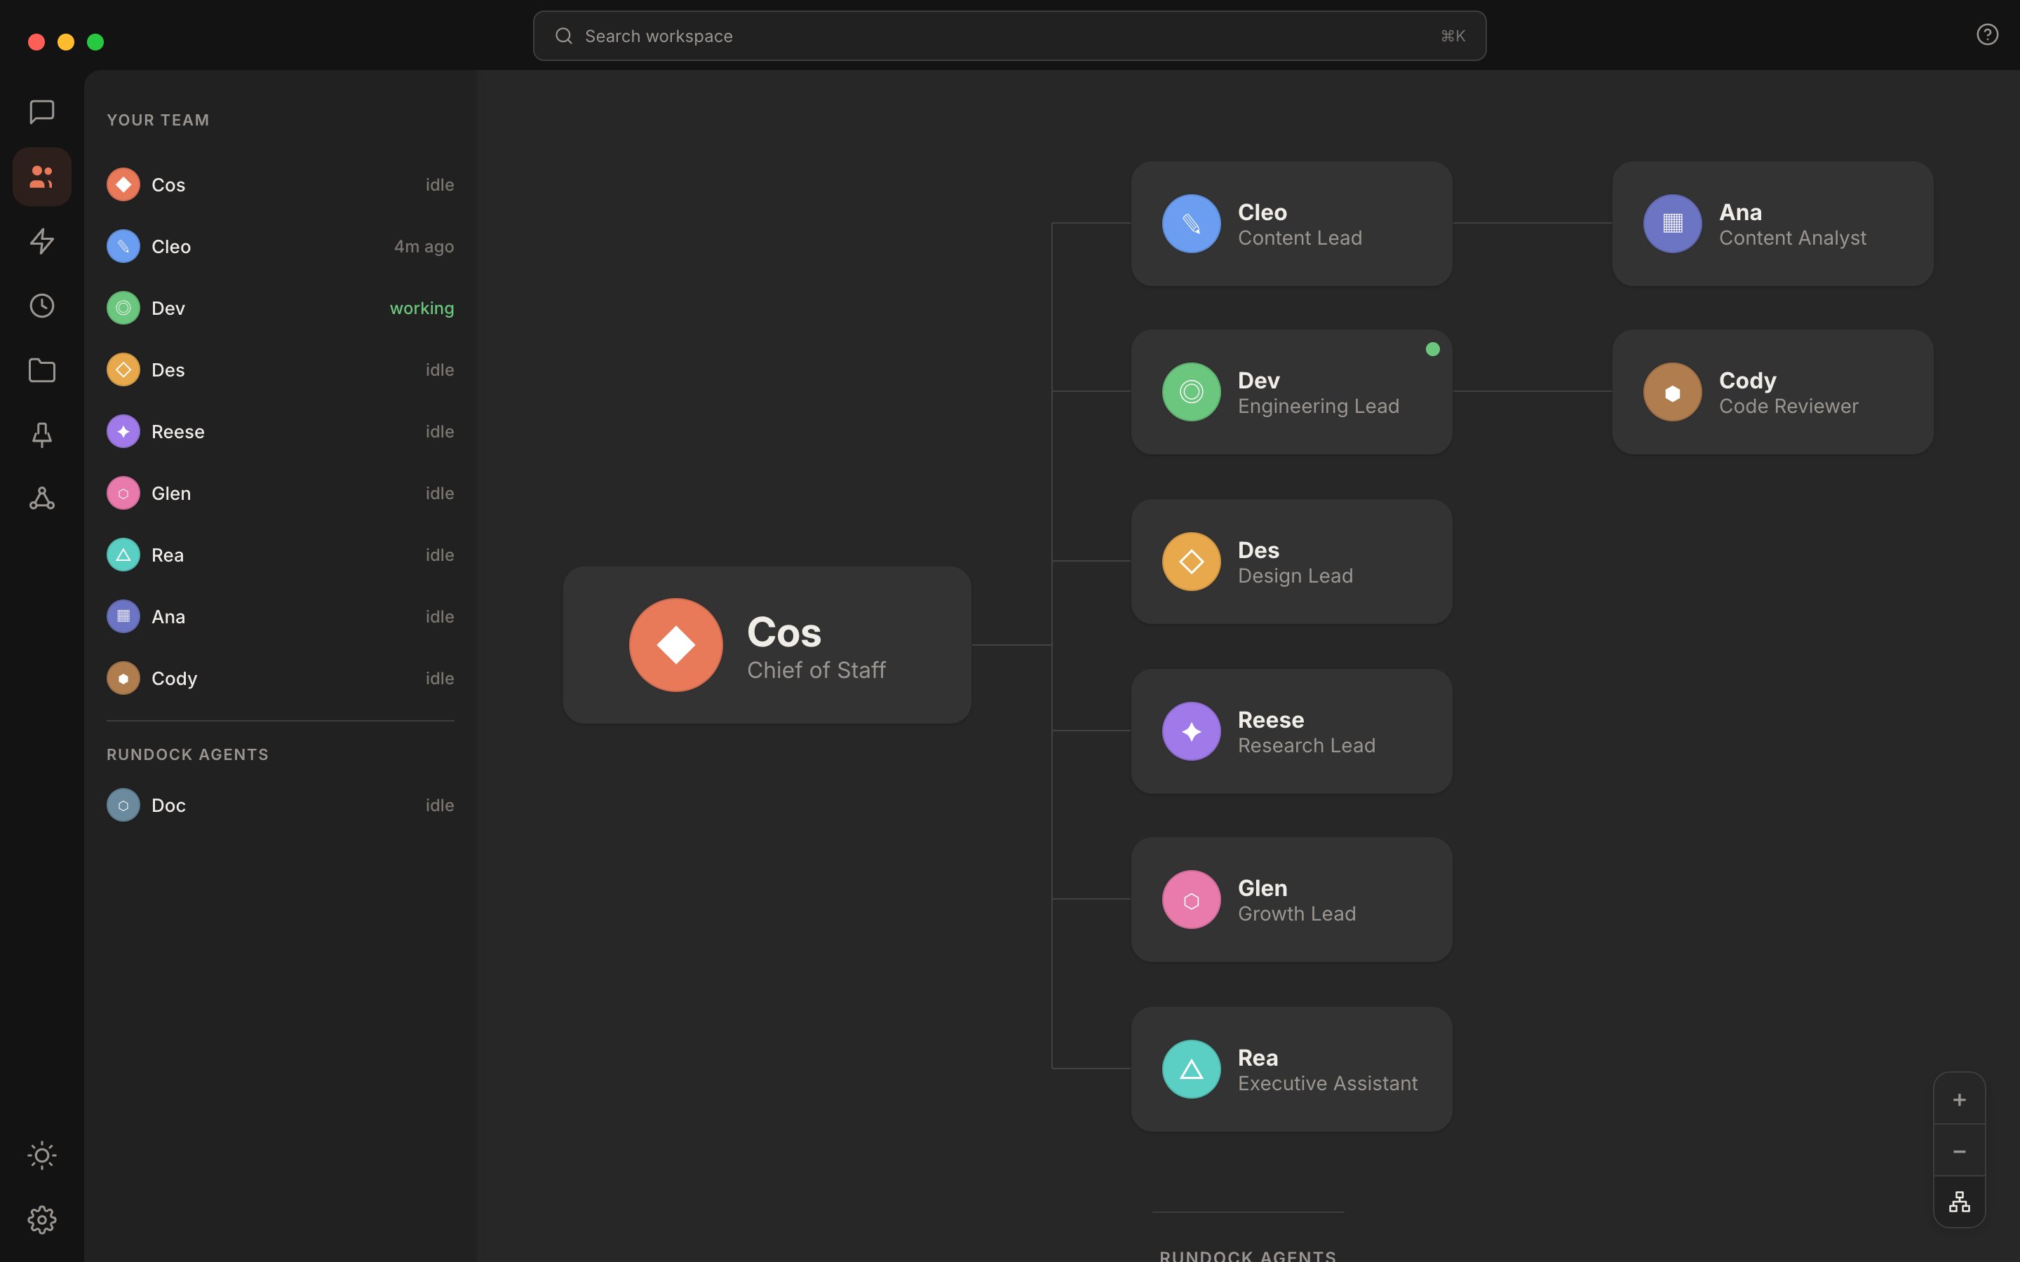
Task: Open the Reese Research Lead card
Action: click(1291, 731)
